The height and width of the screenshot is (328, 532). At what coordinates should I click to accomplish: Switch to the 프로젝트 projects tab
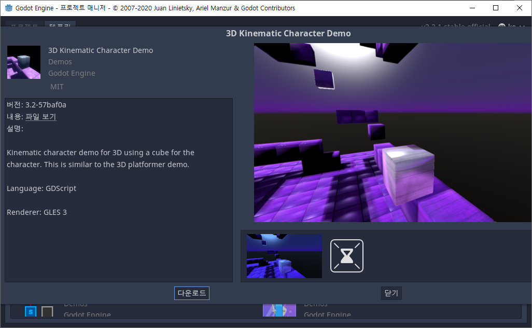[x=24, y=25]
